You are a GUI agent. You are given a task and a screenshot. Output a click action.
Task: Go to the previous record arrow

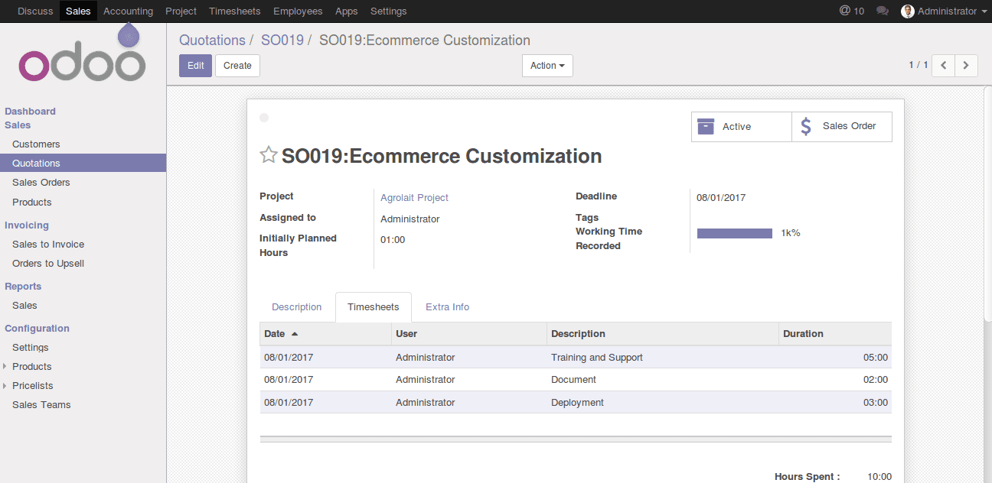943,66
